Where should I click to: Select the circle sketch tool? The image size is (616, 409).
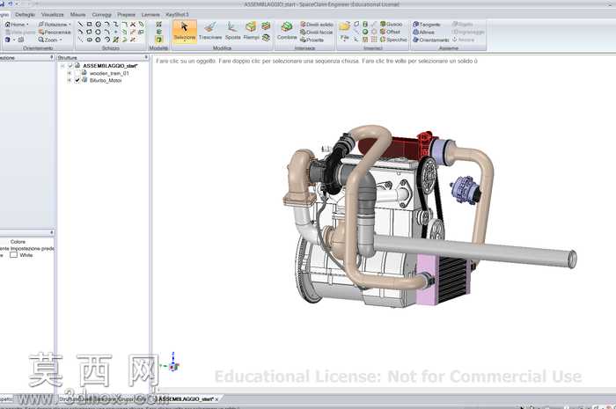point(98,25)
